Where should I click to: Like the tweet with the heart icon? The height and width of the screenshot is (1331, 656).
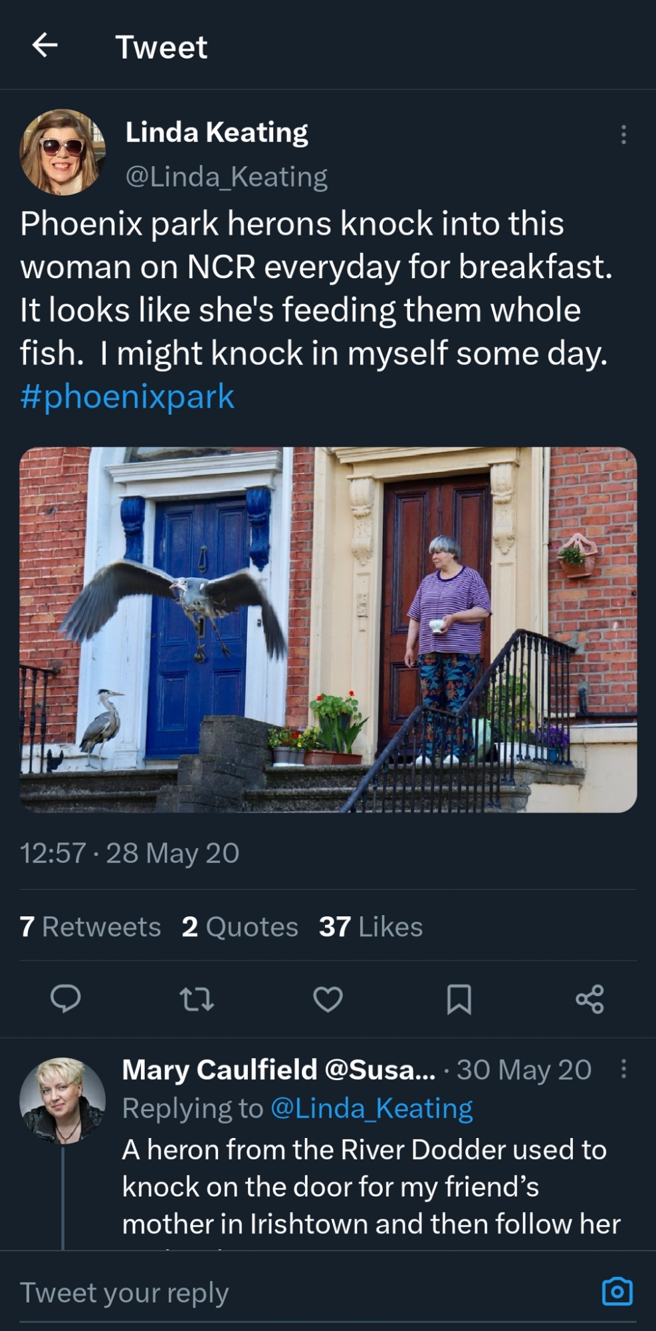[x=328, y=998]
